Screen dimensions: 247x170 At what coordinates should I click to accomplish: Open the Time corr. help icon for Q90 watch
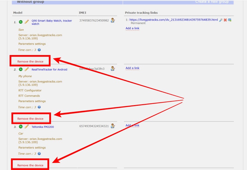(x=39, y=50)
